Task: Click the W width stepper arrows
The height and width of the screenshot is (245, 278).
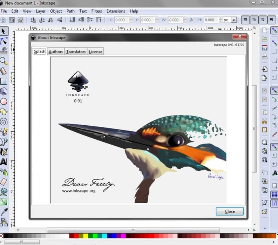Action: coord(185,20)
